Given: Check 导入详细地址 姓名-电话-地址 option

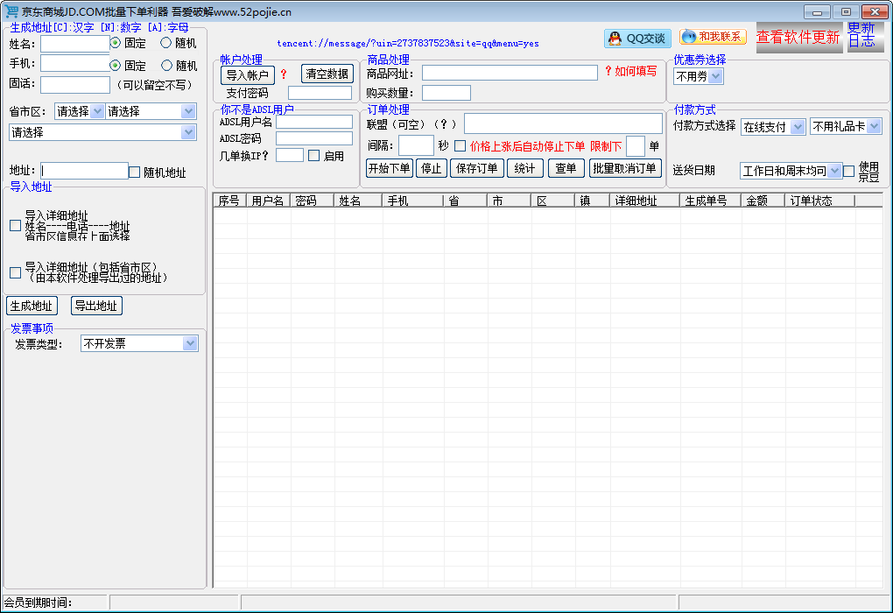Looking at the screenshot, I should click(16, 226).
